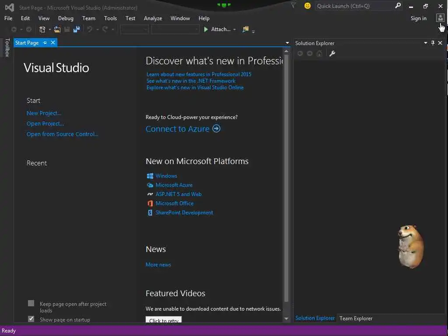448x336 pixels.
Task: Click the Solution Explorer Home icon
Action: pyautogui.click(x=319, y=53)
